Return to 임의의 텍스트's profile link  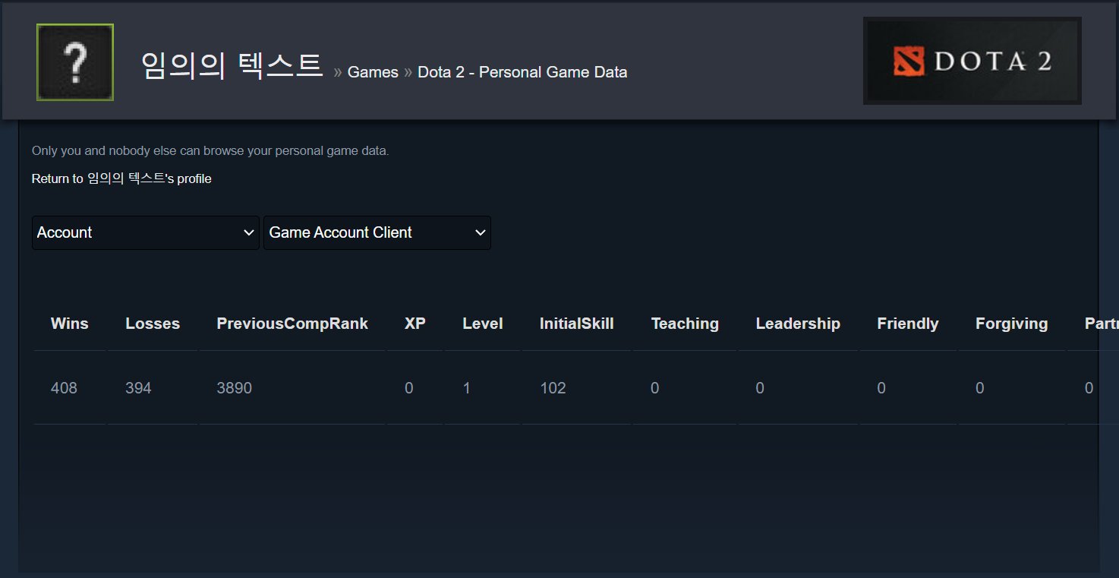point(121,178)
